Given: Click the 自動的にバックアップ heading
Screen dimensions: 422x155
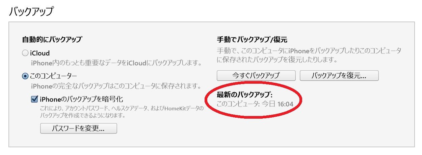Looking at the screenshot, I should click(52, 39).
